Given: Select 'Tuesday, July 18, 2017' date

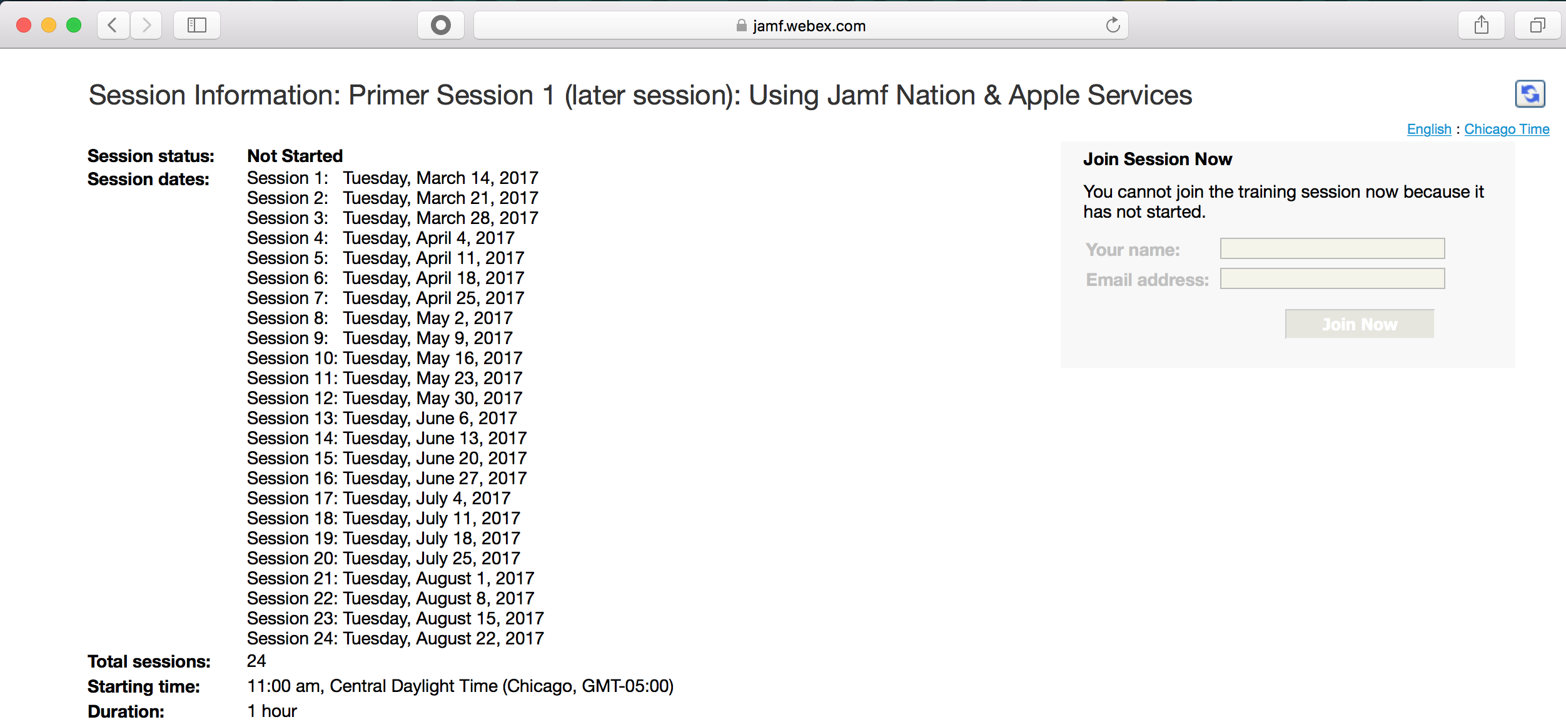Looking at the screenshot, I should pyautogui.click(x=432, y=539).
